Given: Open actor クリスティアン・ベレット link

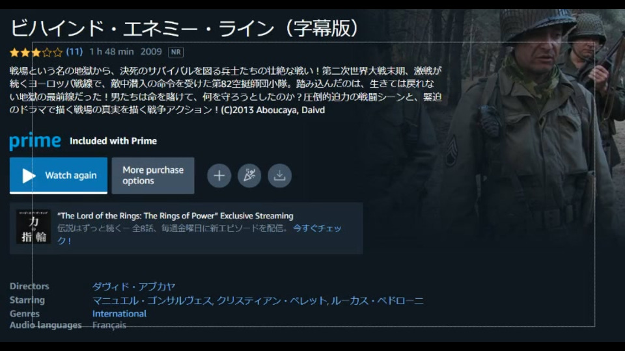Looking at the screenshot, I should 272,300.
